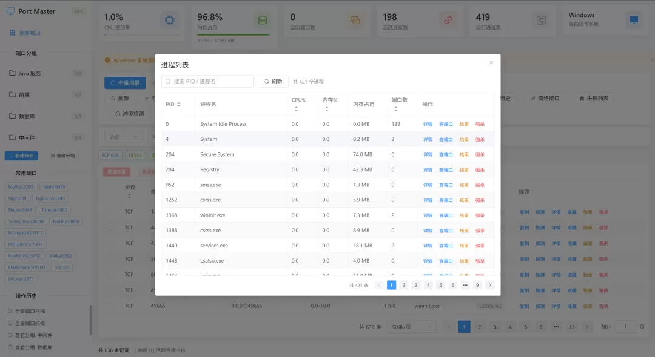Click 查端口 for wininit.exe
655x357 pixels.
[x=446, y=215]
